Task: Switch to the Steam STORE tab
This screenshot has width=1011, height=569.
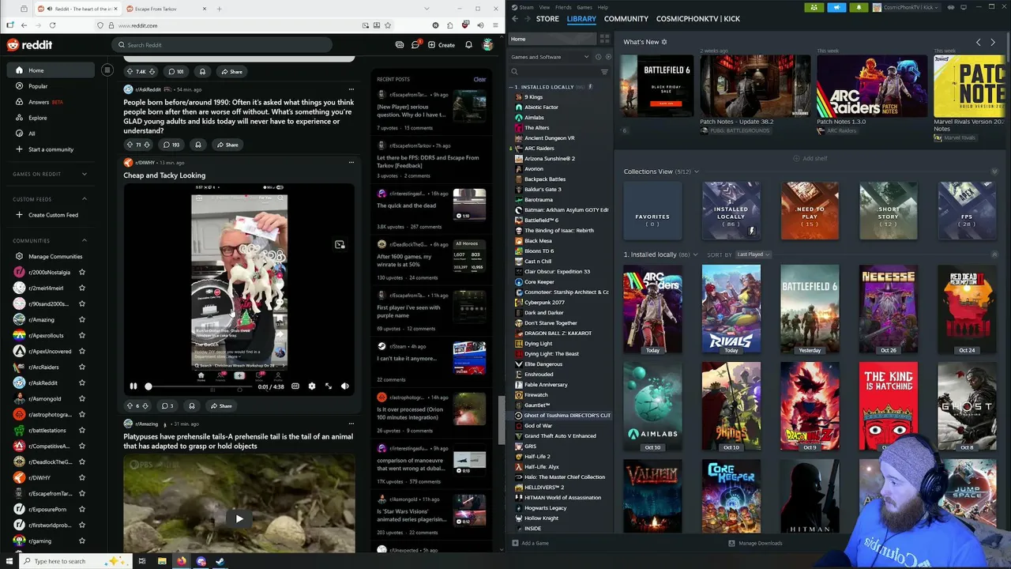Action: pos(547,19)
